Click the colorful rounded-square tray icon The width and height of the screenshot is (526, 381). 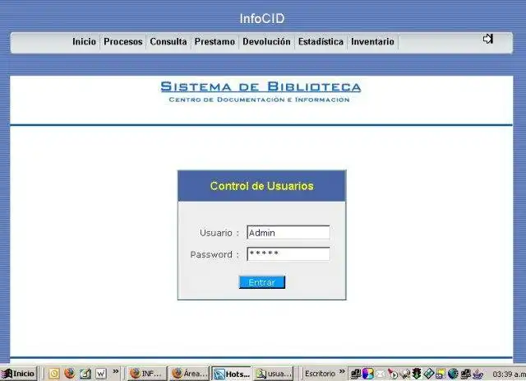(368, 374)
